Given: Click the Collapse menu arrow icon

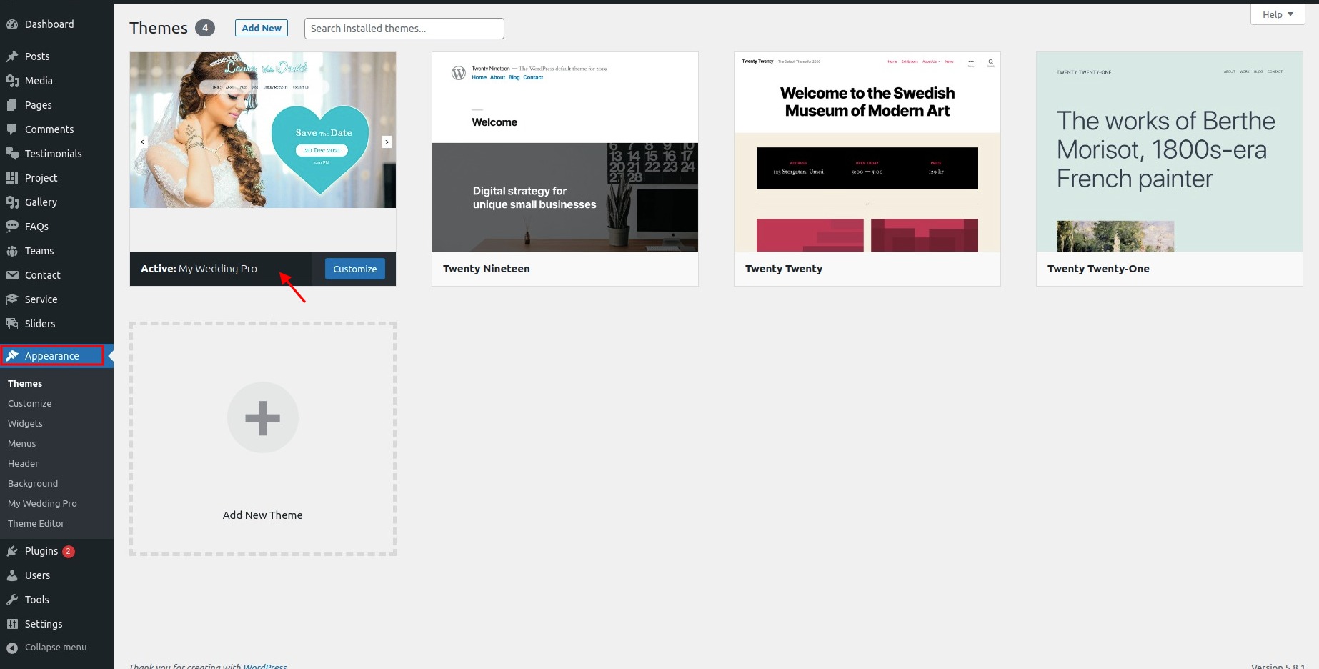Looking at the screenshot, I should [x=12, y=648].
